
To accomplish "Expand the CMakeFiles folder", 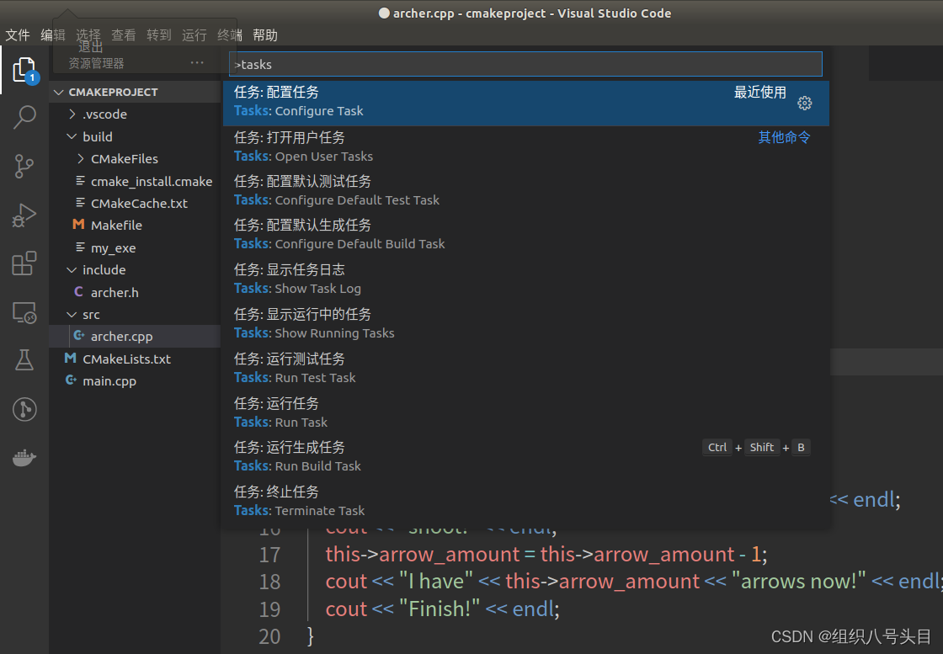I will (x=81, y=159).
